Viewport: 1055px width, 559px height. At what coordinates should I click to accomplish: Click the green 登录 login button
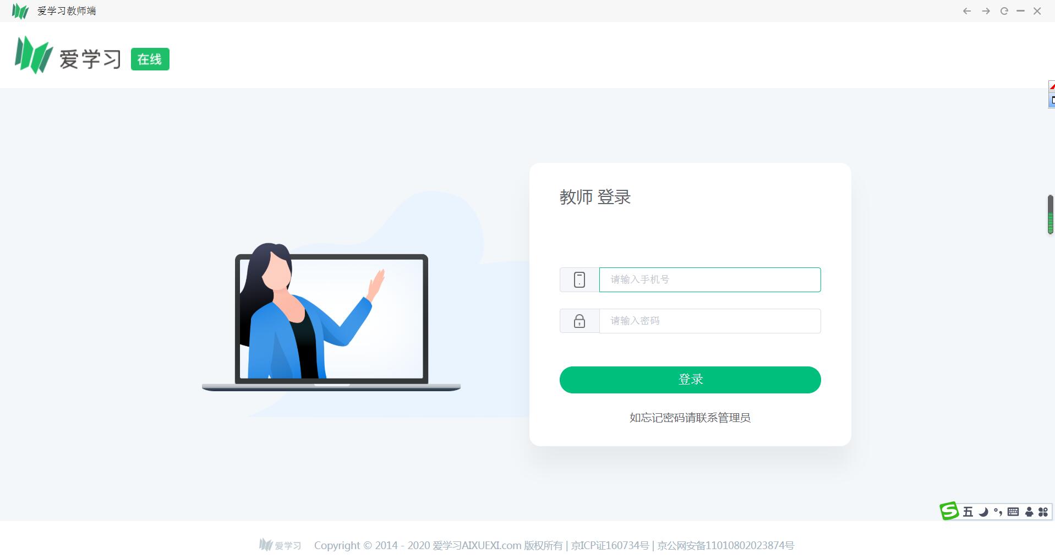[690, 380]
